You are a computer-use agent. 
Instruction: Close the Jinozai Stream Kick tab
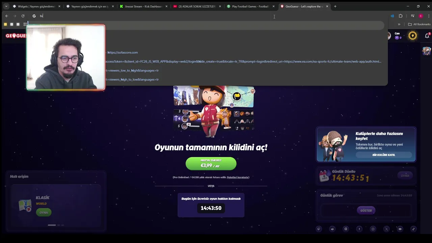point(166,6)
